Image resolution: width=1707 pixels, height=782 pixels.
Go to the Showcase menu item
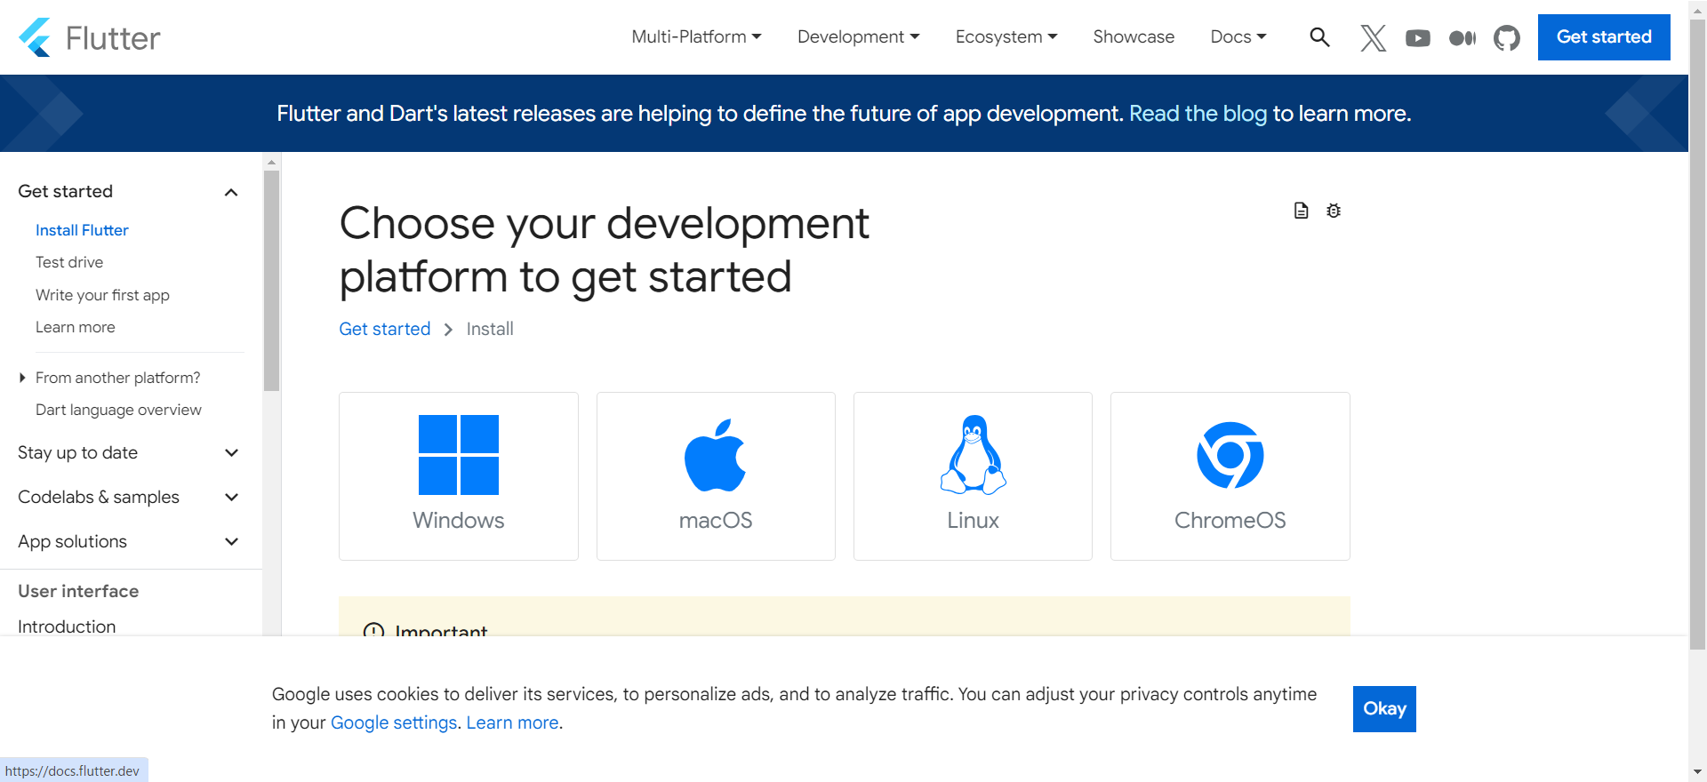coord(1134,37)
